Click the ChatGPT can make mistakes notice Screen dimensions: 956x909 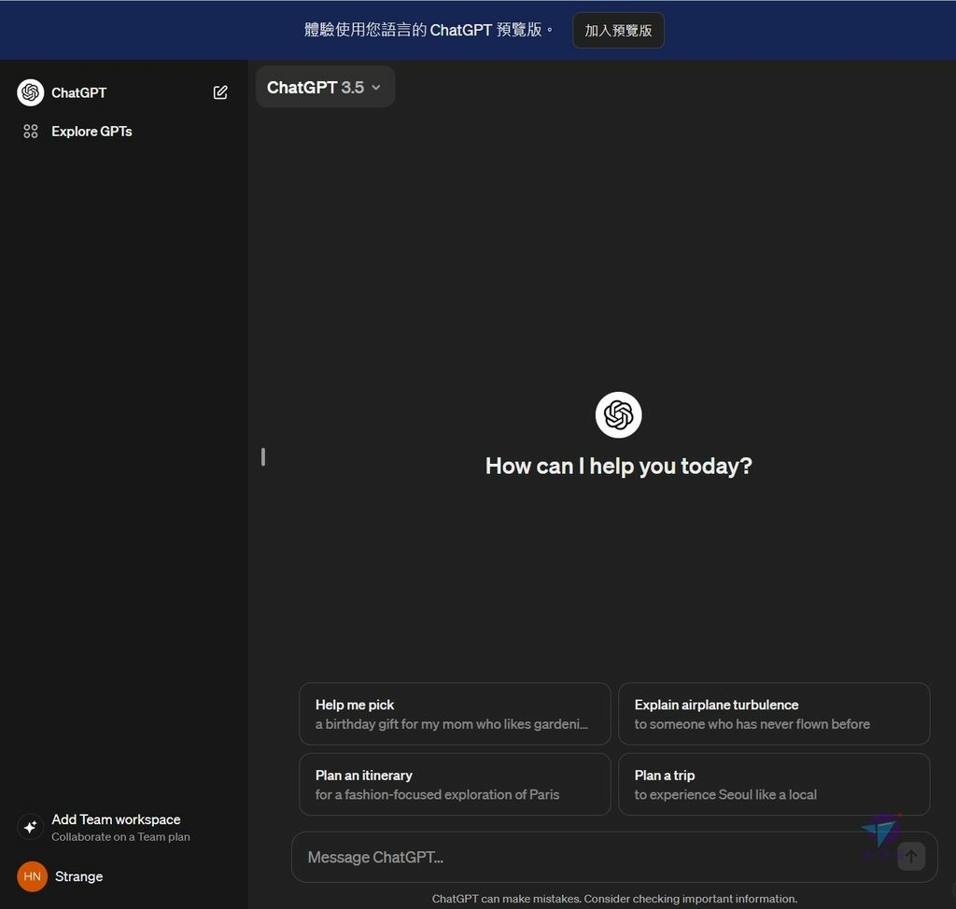click(614, 899)
